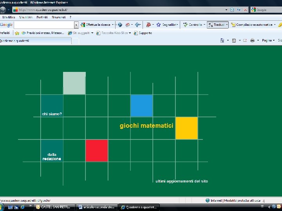Click the Google toolbar search field
282x211 pixels.
(44, 25)
